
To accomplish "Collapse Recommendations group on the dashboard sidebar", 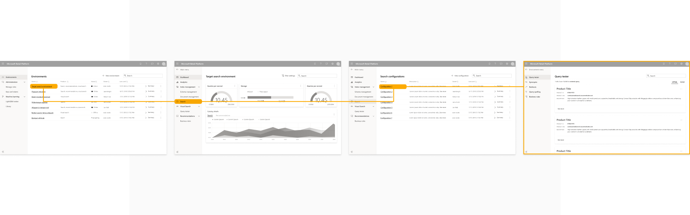I will coord(199,116).
